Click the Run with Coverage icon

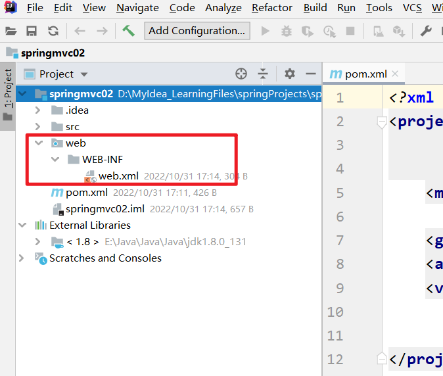click(308, 32)
